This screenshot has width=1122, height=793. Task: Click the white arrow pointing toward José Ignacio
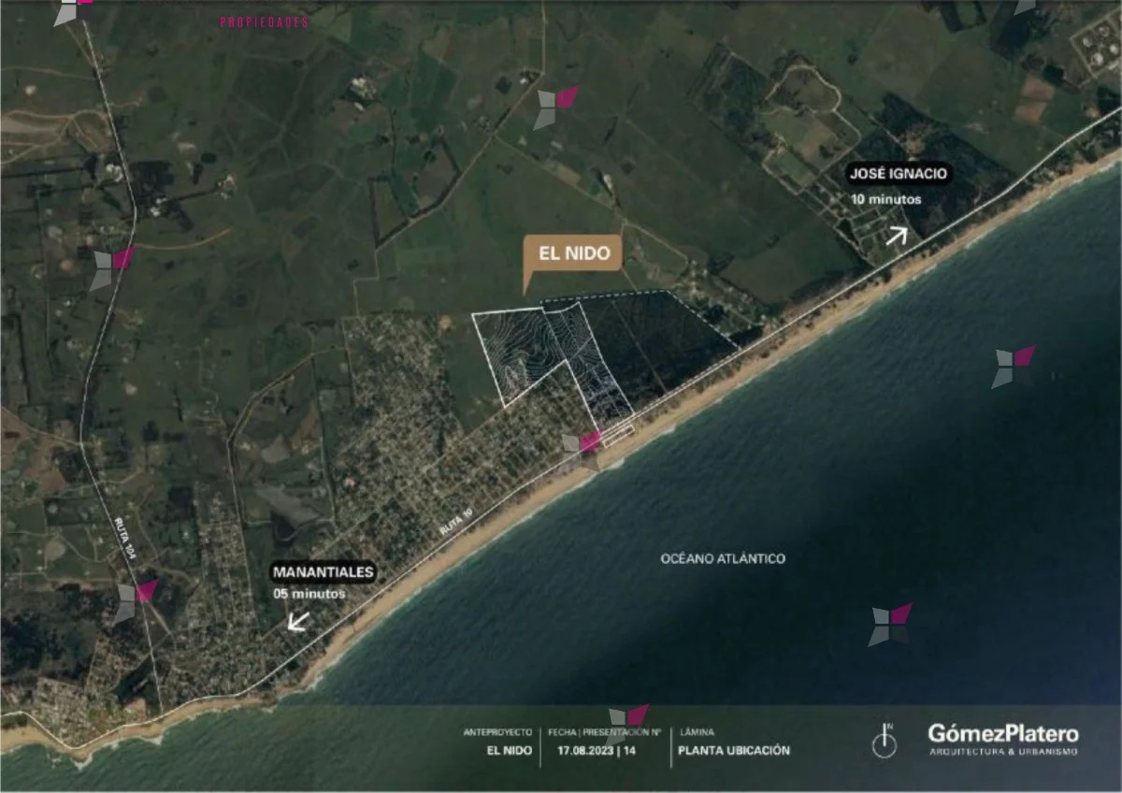896,235
